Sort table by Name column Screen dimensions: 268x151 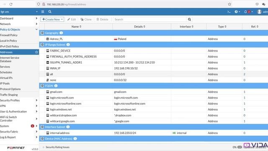(76, 26)
